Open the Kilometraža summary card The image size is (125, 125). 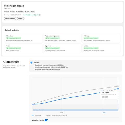click(24, 38)
